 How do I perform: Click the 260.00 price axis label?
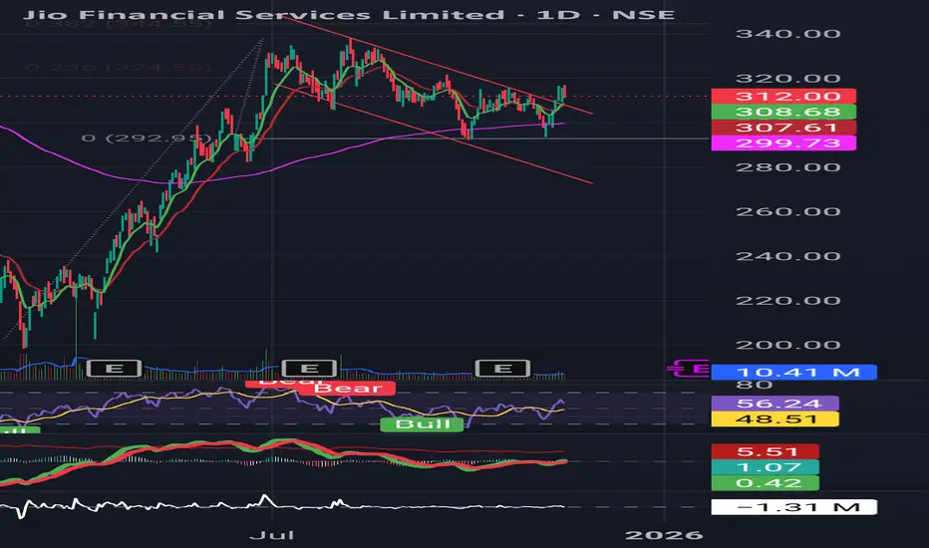click(x=788, y=211)
